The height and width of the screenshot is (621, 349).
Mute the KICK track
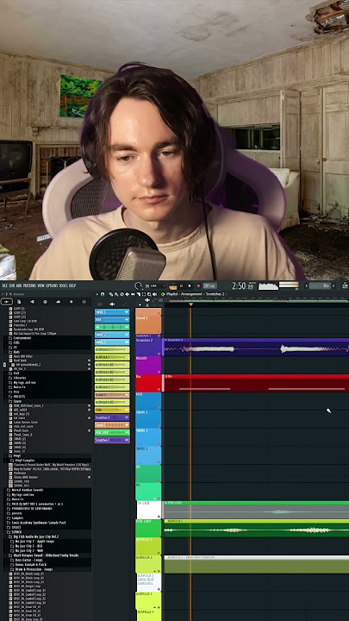159,407
